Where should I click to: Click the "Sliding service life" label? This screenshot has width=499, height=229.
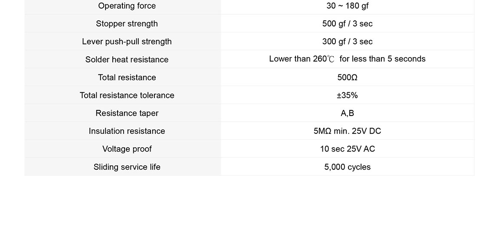click(x=127, y=167)
